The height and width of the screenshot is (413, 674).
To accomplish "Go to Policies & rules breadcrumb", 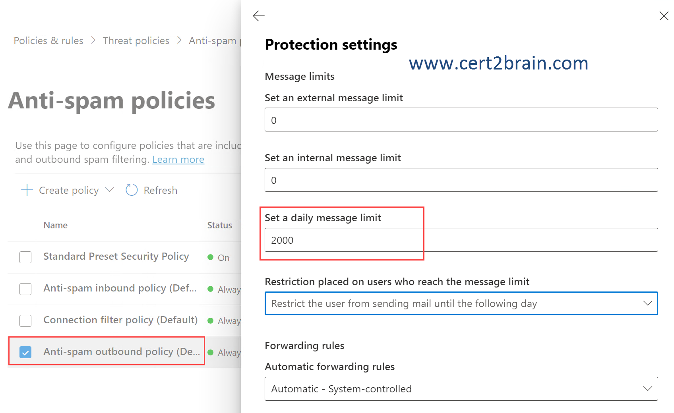I will [48, 41].
